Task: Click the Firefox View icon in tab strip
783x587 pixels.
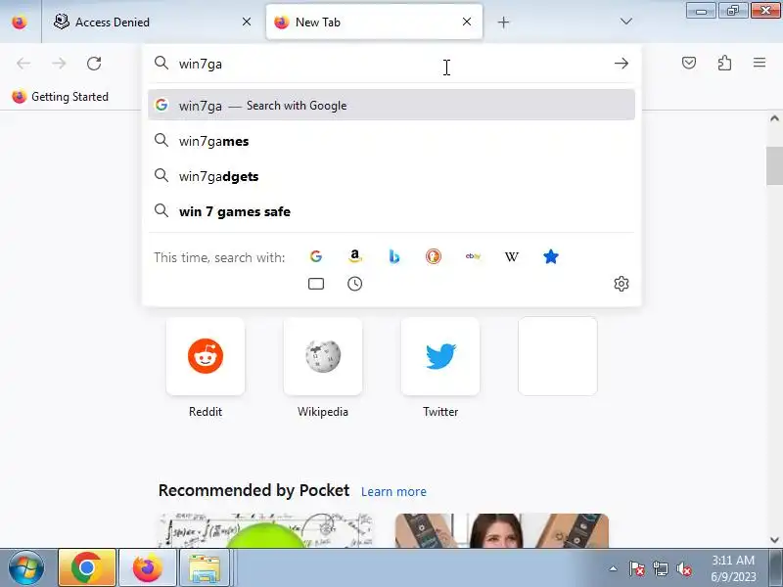Action: [x=20, y=22]
